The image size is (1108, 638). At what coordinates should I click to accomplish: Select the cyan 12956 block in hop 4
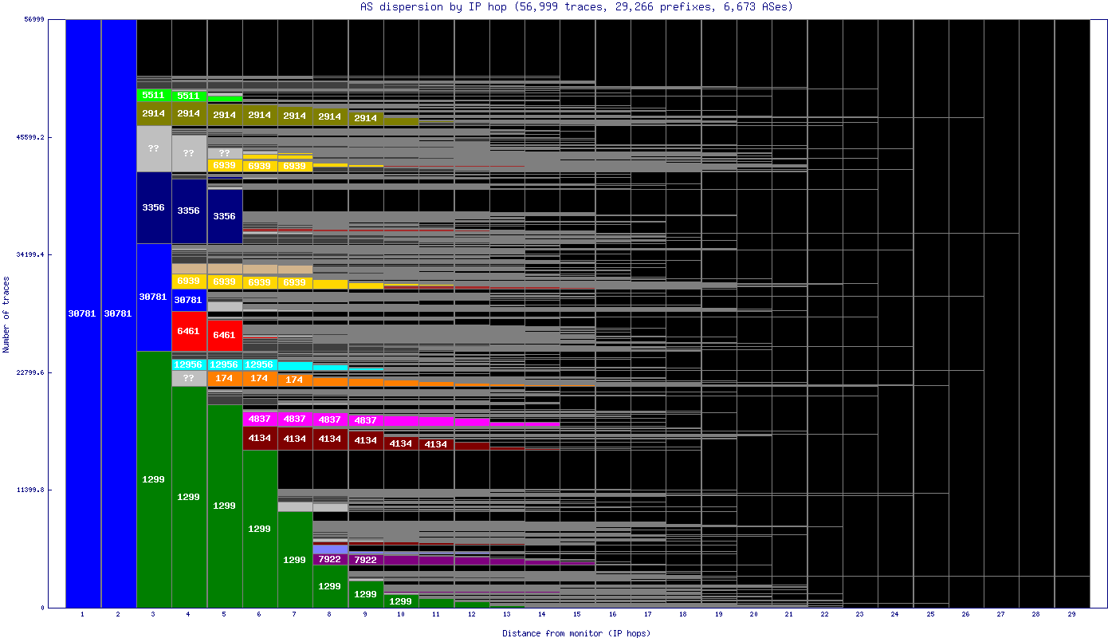click(189, 364)
